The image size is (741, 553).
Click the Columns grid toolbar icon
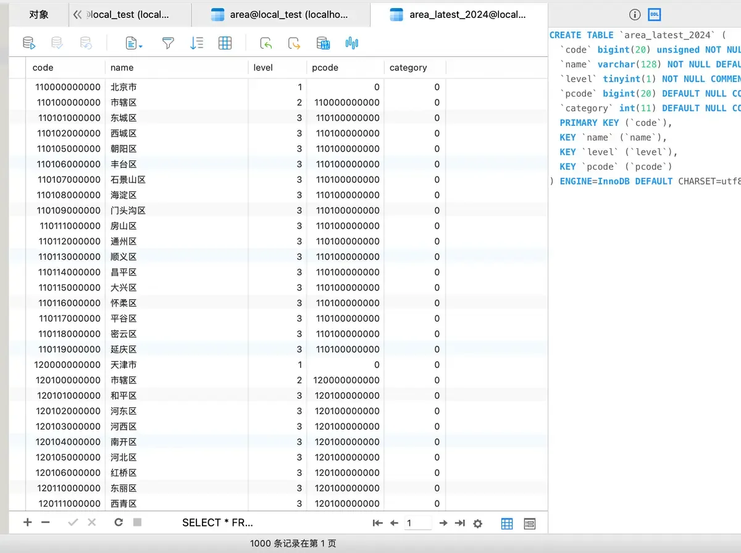[225, 43]
